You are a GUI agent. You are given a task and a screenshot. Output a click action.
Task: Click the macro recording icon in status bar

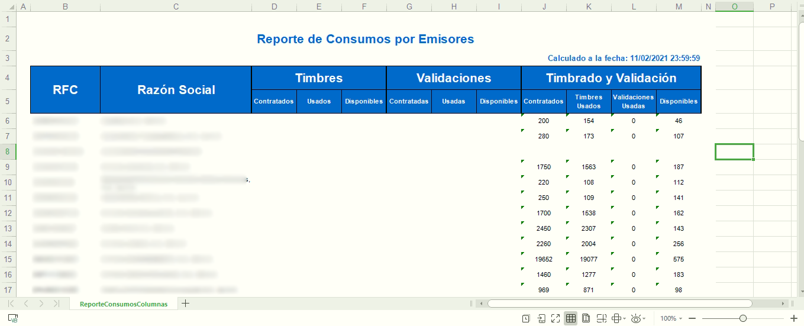tap(12, 318)
